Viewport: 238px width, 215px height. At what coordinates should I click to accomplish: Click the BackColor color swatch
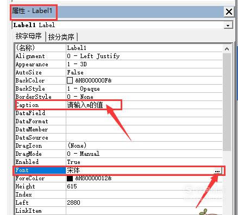70,80
